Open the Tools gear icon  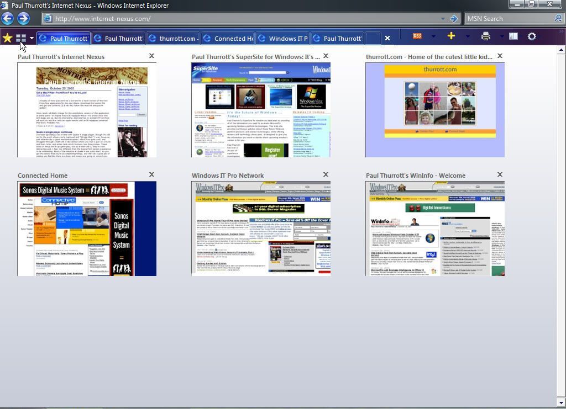point(532,36)
